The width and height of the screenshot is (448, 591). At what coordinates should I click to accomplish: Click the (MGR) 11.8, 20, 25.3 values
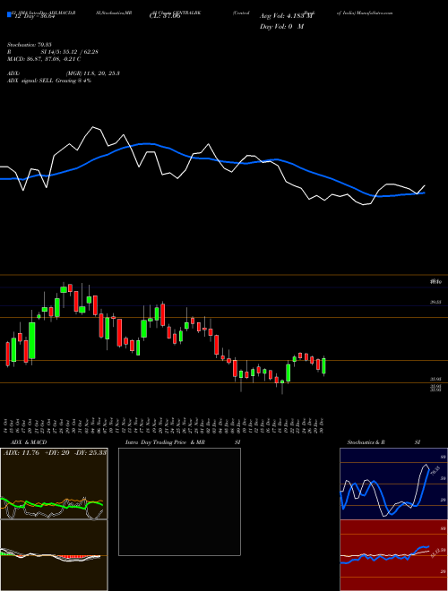click(92, 73)
